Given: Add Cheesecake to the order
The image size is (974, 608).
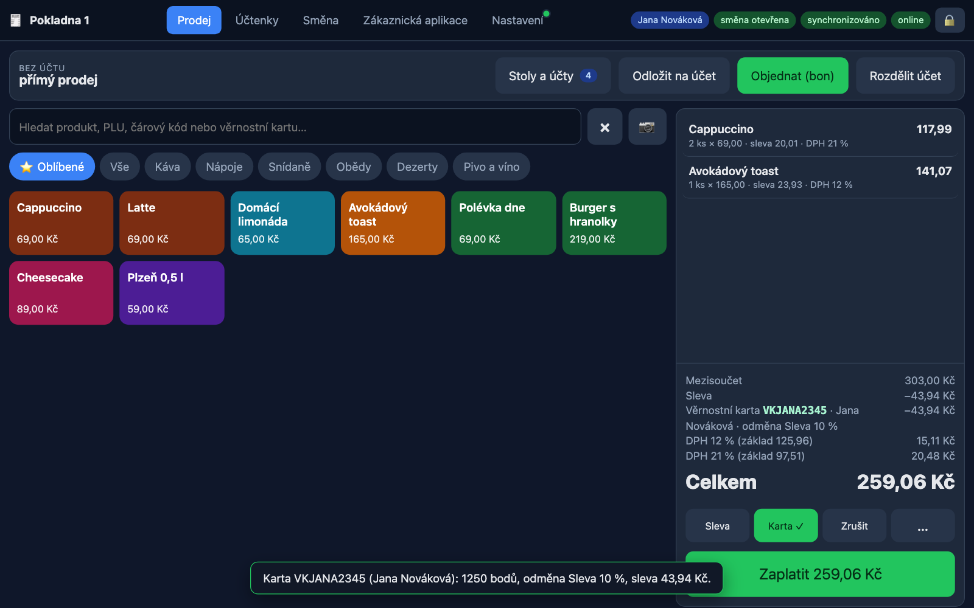Looking at the screenshot, I should coord(61,293).
